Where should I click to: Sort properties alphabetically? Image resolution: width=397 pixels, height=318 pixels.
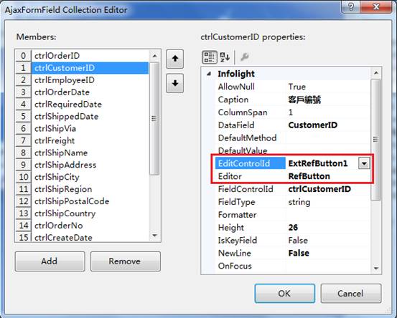pyautogui.click(x=225, y=57)
